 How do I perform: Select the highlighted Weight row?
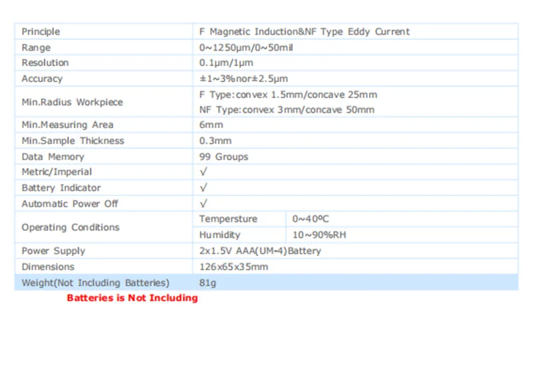click(266, 282)
